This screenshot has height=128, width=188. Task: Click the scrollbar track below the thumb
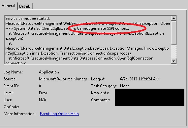tap(173, 52)
